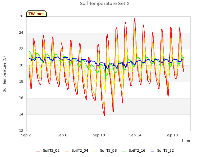Click the green SoilT2_16 legend swatch
210x157 pixels.
[x=124, y=151]
